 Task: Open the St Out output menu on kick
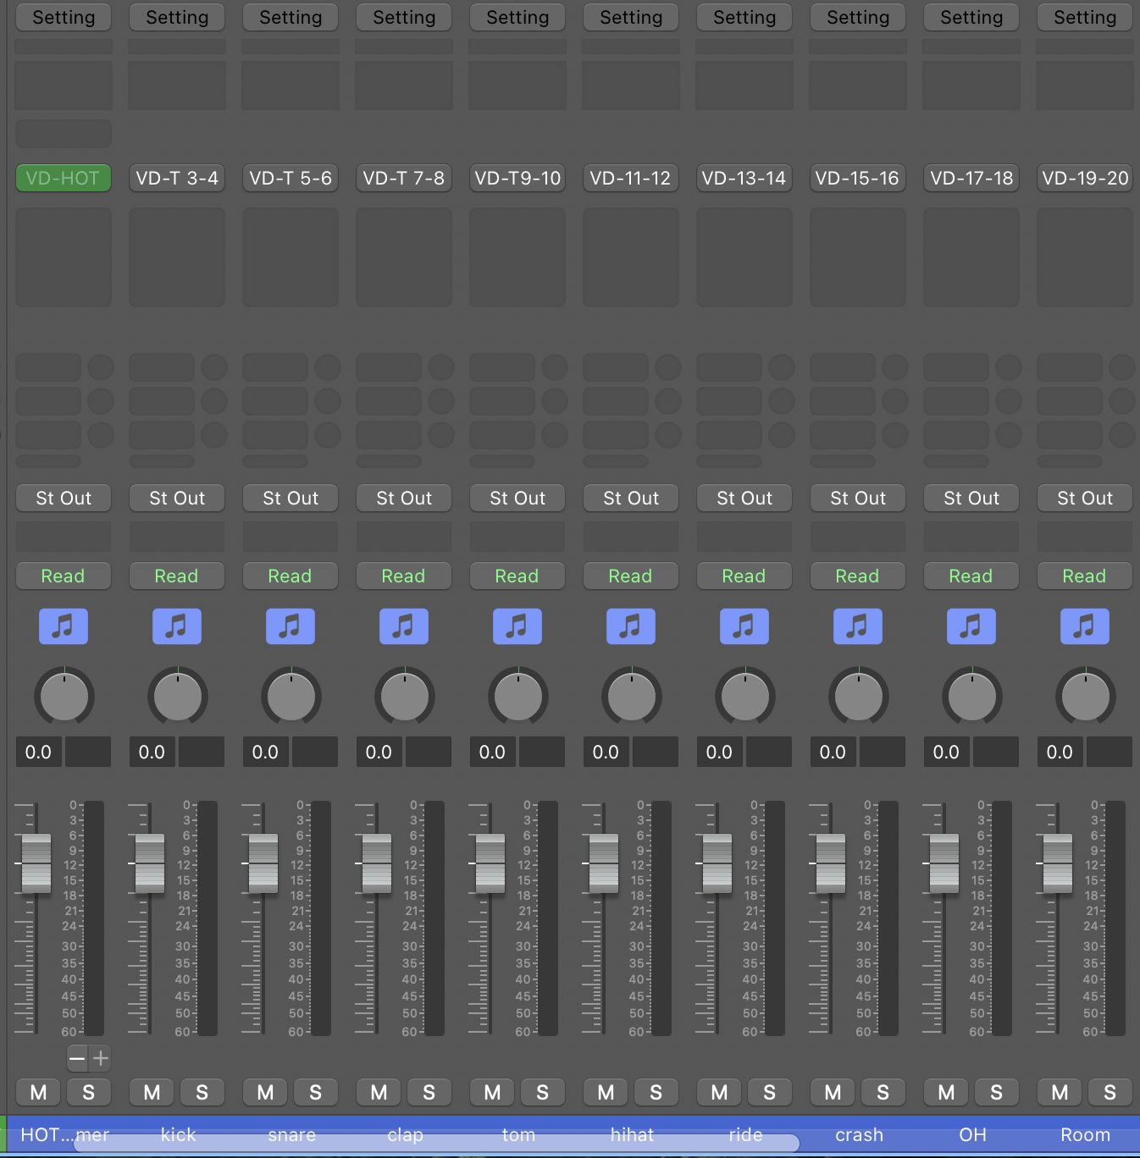point(177,499)
